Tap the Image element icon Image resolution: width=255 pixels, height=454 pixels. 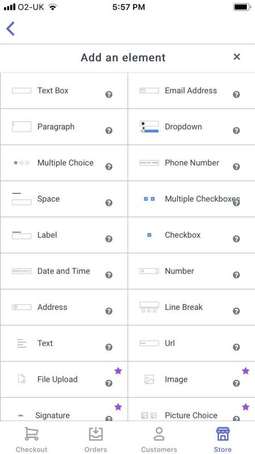149,379
